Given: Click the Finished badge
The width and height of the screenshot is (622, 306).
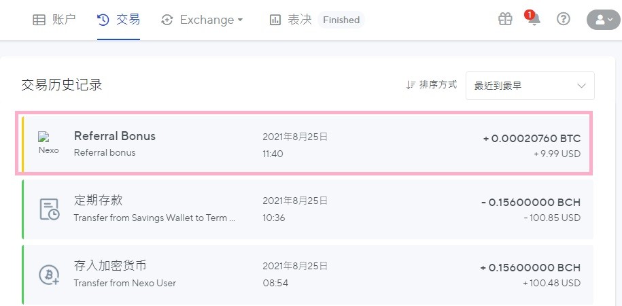Looking at the screenshot, I should 341,20.
